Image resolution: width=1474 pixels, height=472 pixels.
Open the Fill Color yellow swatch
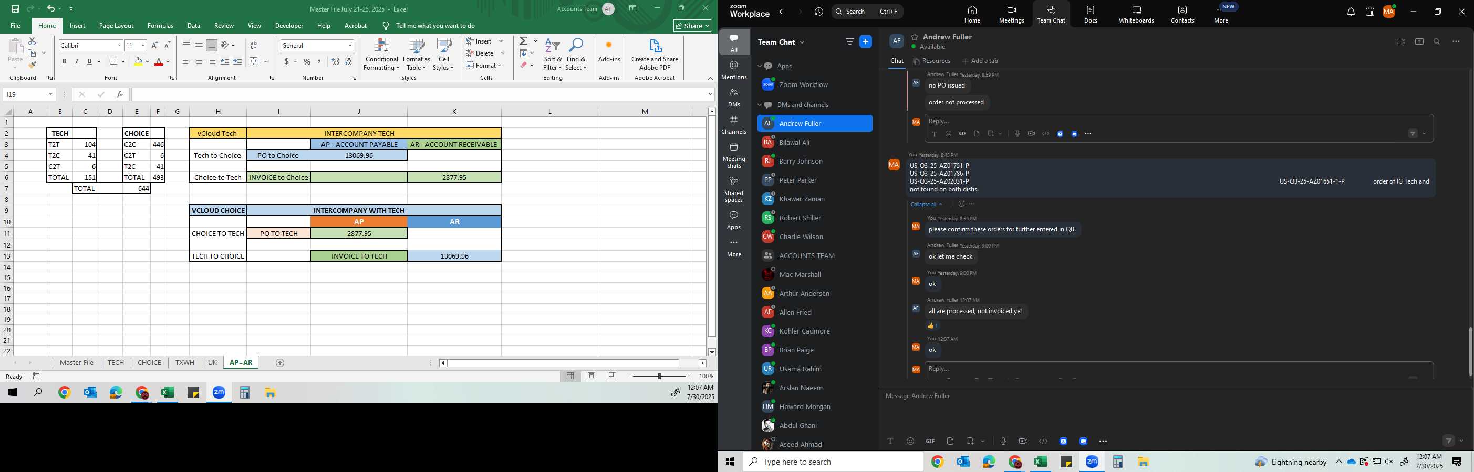(138, 62)
